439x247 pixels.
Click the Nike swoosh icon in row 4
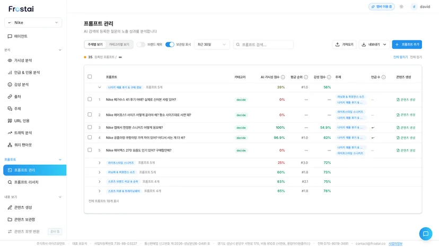[373, 138]
